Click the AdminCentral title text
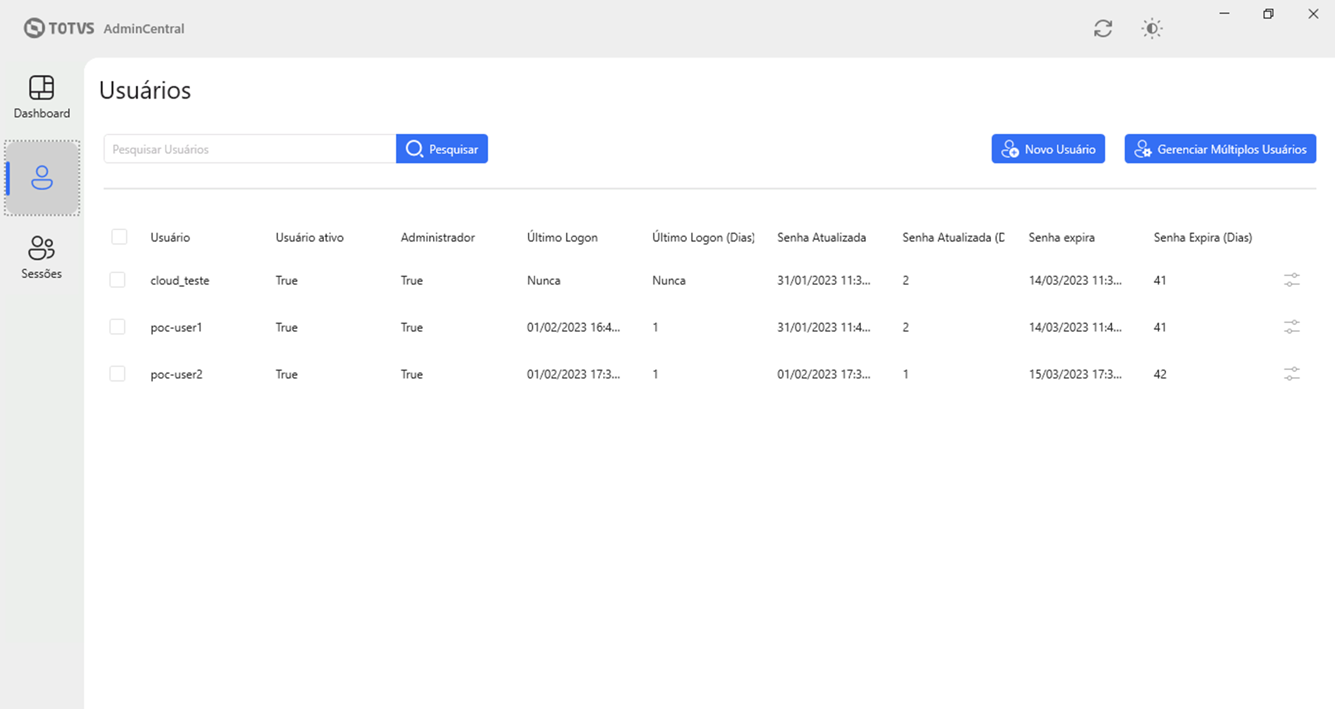The height and width of the screenshot is (709, 1335). tap(144, 28)
